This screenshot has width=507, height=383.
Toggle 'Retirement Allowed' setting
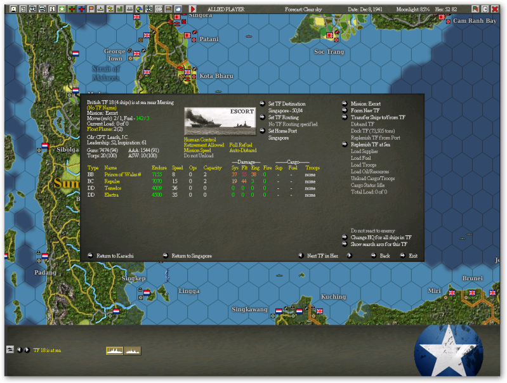point(204,145)
